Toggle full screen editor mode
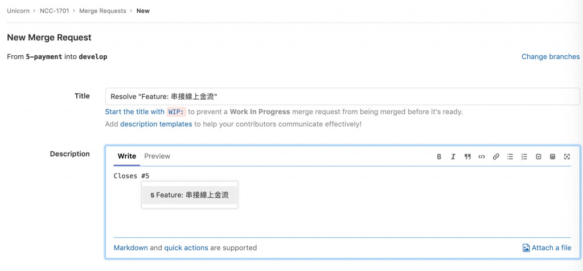Screen dimensions: 583x271 click(x=566, y=157)
